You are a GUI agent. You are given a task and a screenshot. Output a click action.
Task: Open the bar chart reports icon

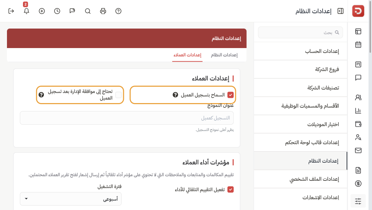[x=358, y=111]
